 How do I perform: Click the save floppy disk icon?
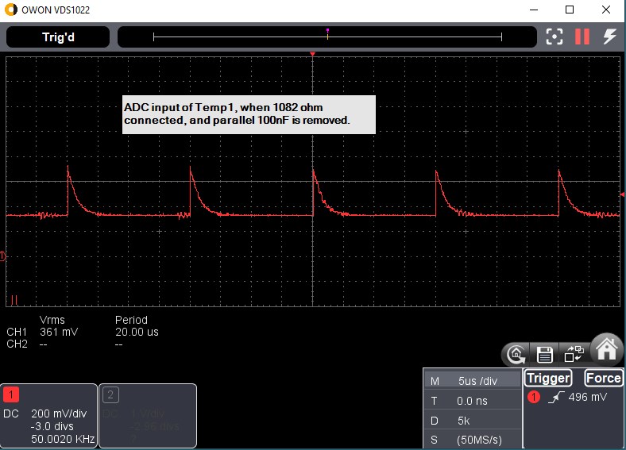pyautogui.click(x=545, y=354)
